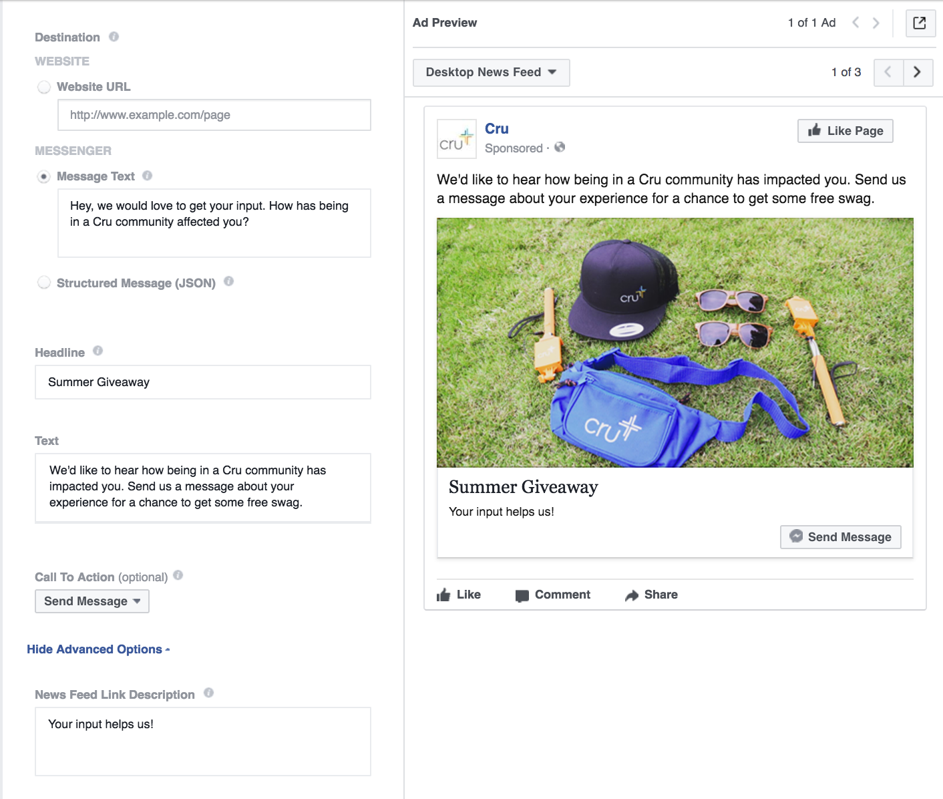Viewport: 943px width, 799px height.
Task: Click the globe audience icon next to Sponsored
Action: [x=560, y=147]
